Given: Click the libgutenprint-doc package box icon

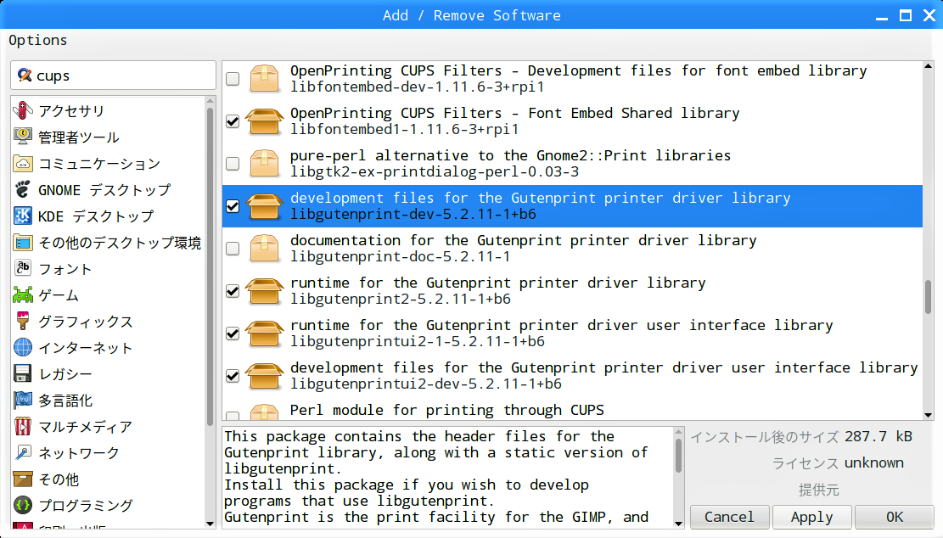Looking at the screenshot, I should click(265, 249).
